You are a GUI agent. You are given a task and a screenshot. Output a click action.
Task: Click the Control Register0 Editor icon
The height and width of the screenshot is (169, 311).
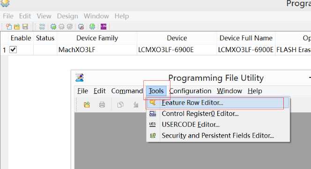click(x=153, y=114)
